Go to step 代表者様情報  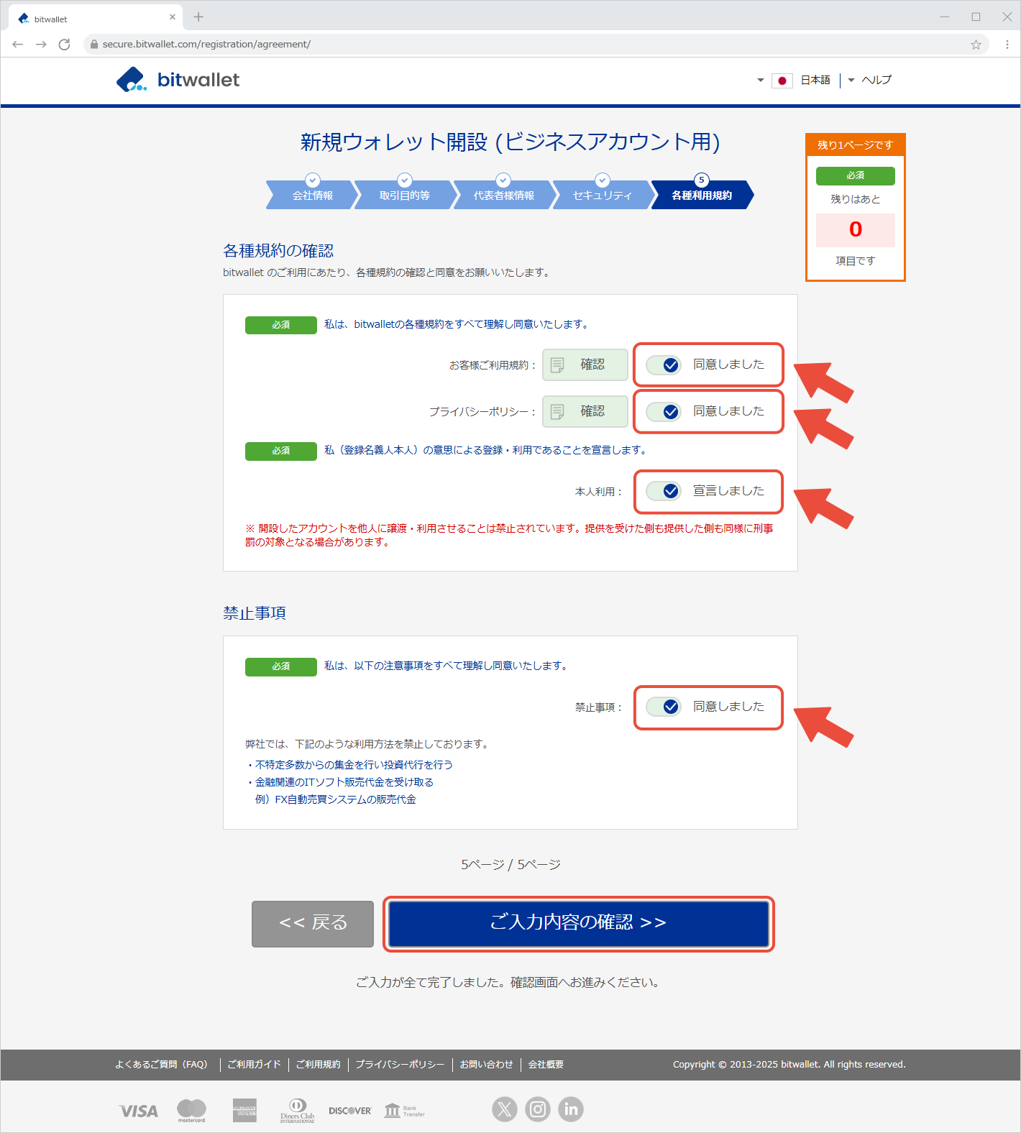coord(504,195)
